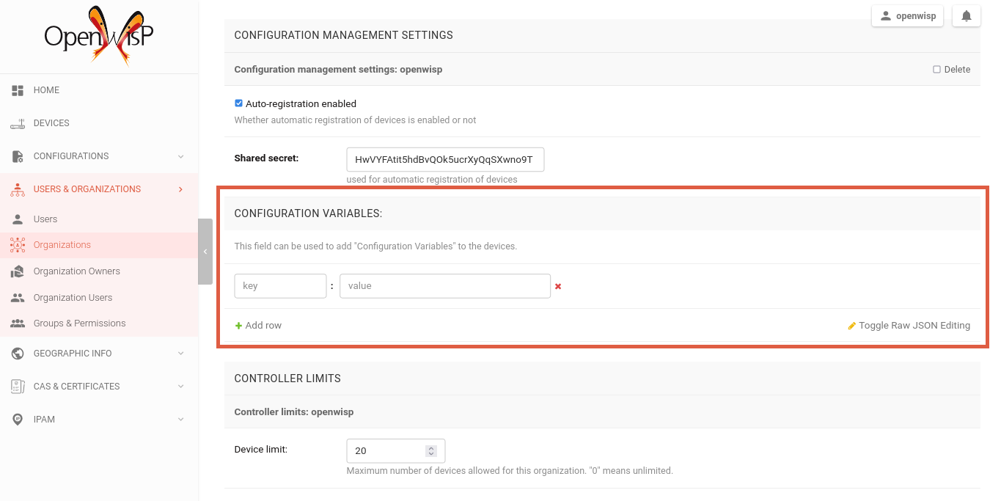Expand the Configurations menu chevron
This screenshot has width=1001, height=501.
pos(181,156)
